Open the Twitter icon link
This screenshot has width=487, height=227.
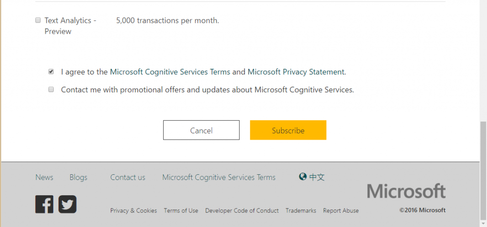point(68,204)
